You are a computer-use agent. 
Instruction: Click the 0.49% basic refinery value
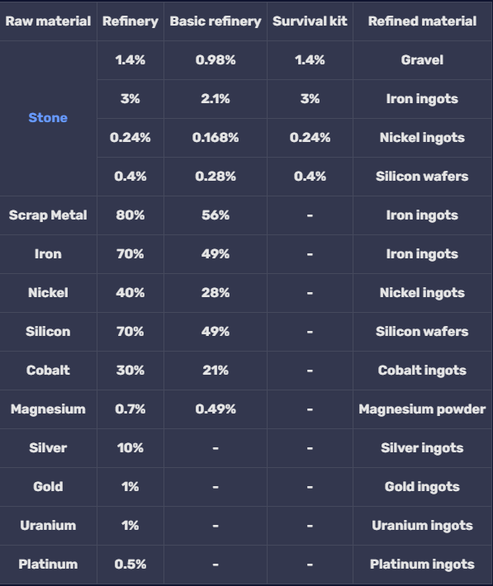pos(216,409)
